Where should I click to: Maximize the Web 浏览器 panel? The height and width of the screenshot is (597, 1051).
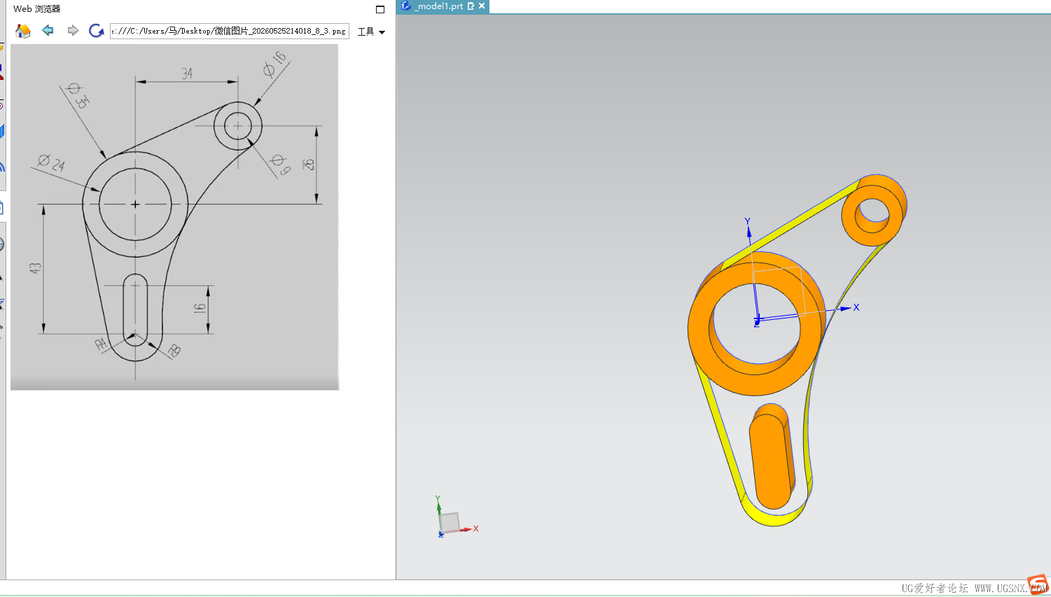[380, 9]
